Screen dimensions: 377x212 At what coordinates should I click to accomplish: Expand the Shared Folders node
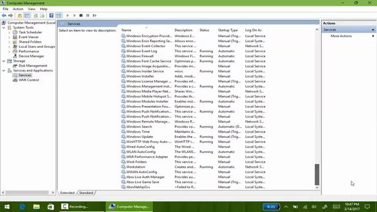[9, 42]
